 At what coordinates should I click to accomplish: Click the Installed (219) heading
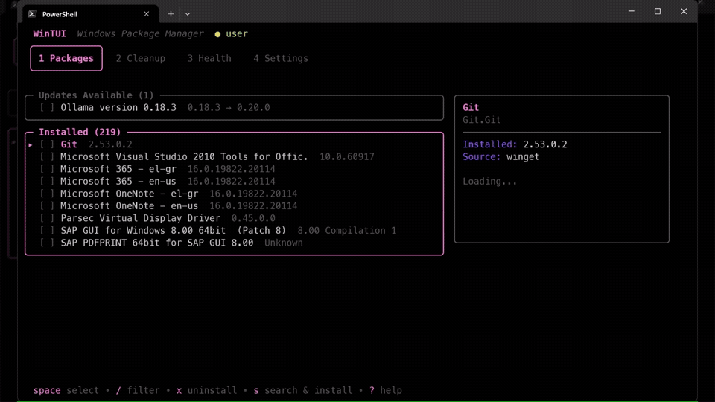(x=80, y=133)
